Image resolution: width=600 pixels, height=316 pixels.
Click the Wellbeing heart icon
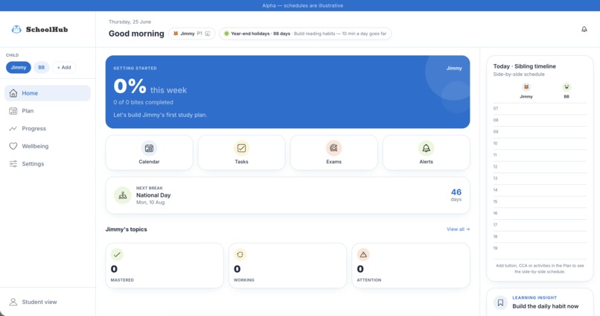13,146
